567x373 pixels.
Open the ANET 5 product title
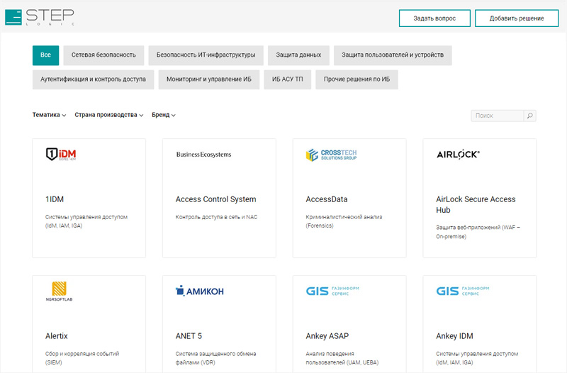point(189,336)
